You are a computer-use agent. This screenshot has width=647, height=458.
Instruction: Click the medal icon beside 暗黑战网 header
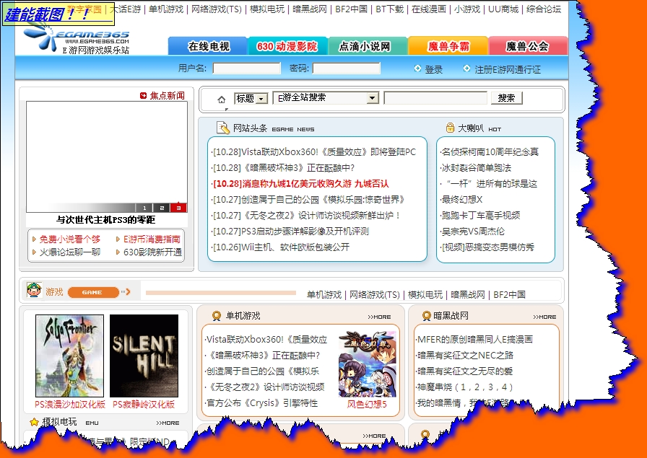[426, 316]
